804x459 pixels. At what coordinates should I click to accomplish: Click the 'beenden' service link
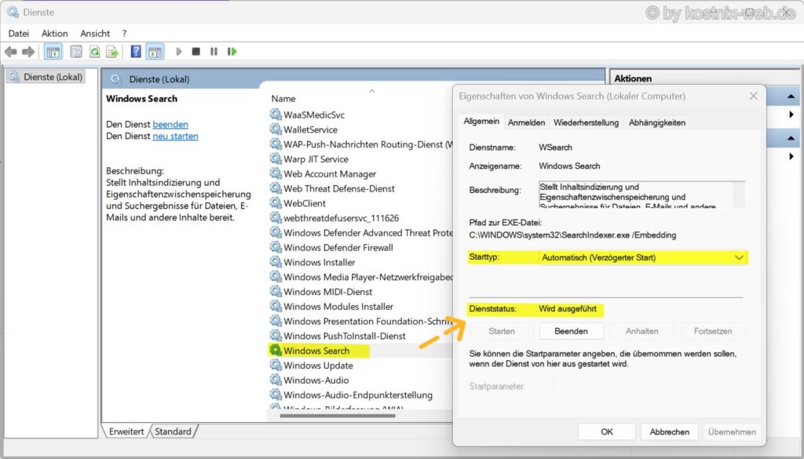pyautogui.click(x=170, y=124)
